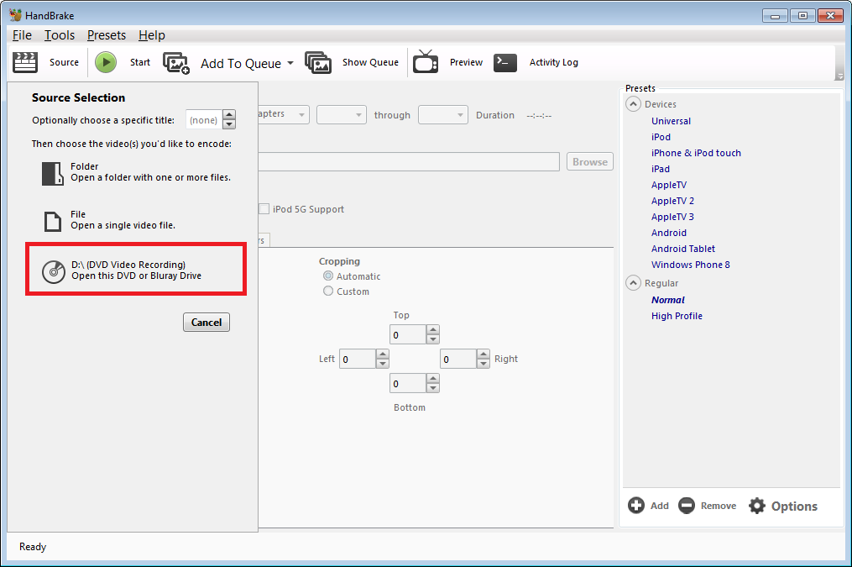Click the Left cropping value field

coord(358,359)
